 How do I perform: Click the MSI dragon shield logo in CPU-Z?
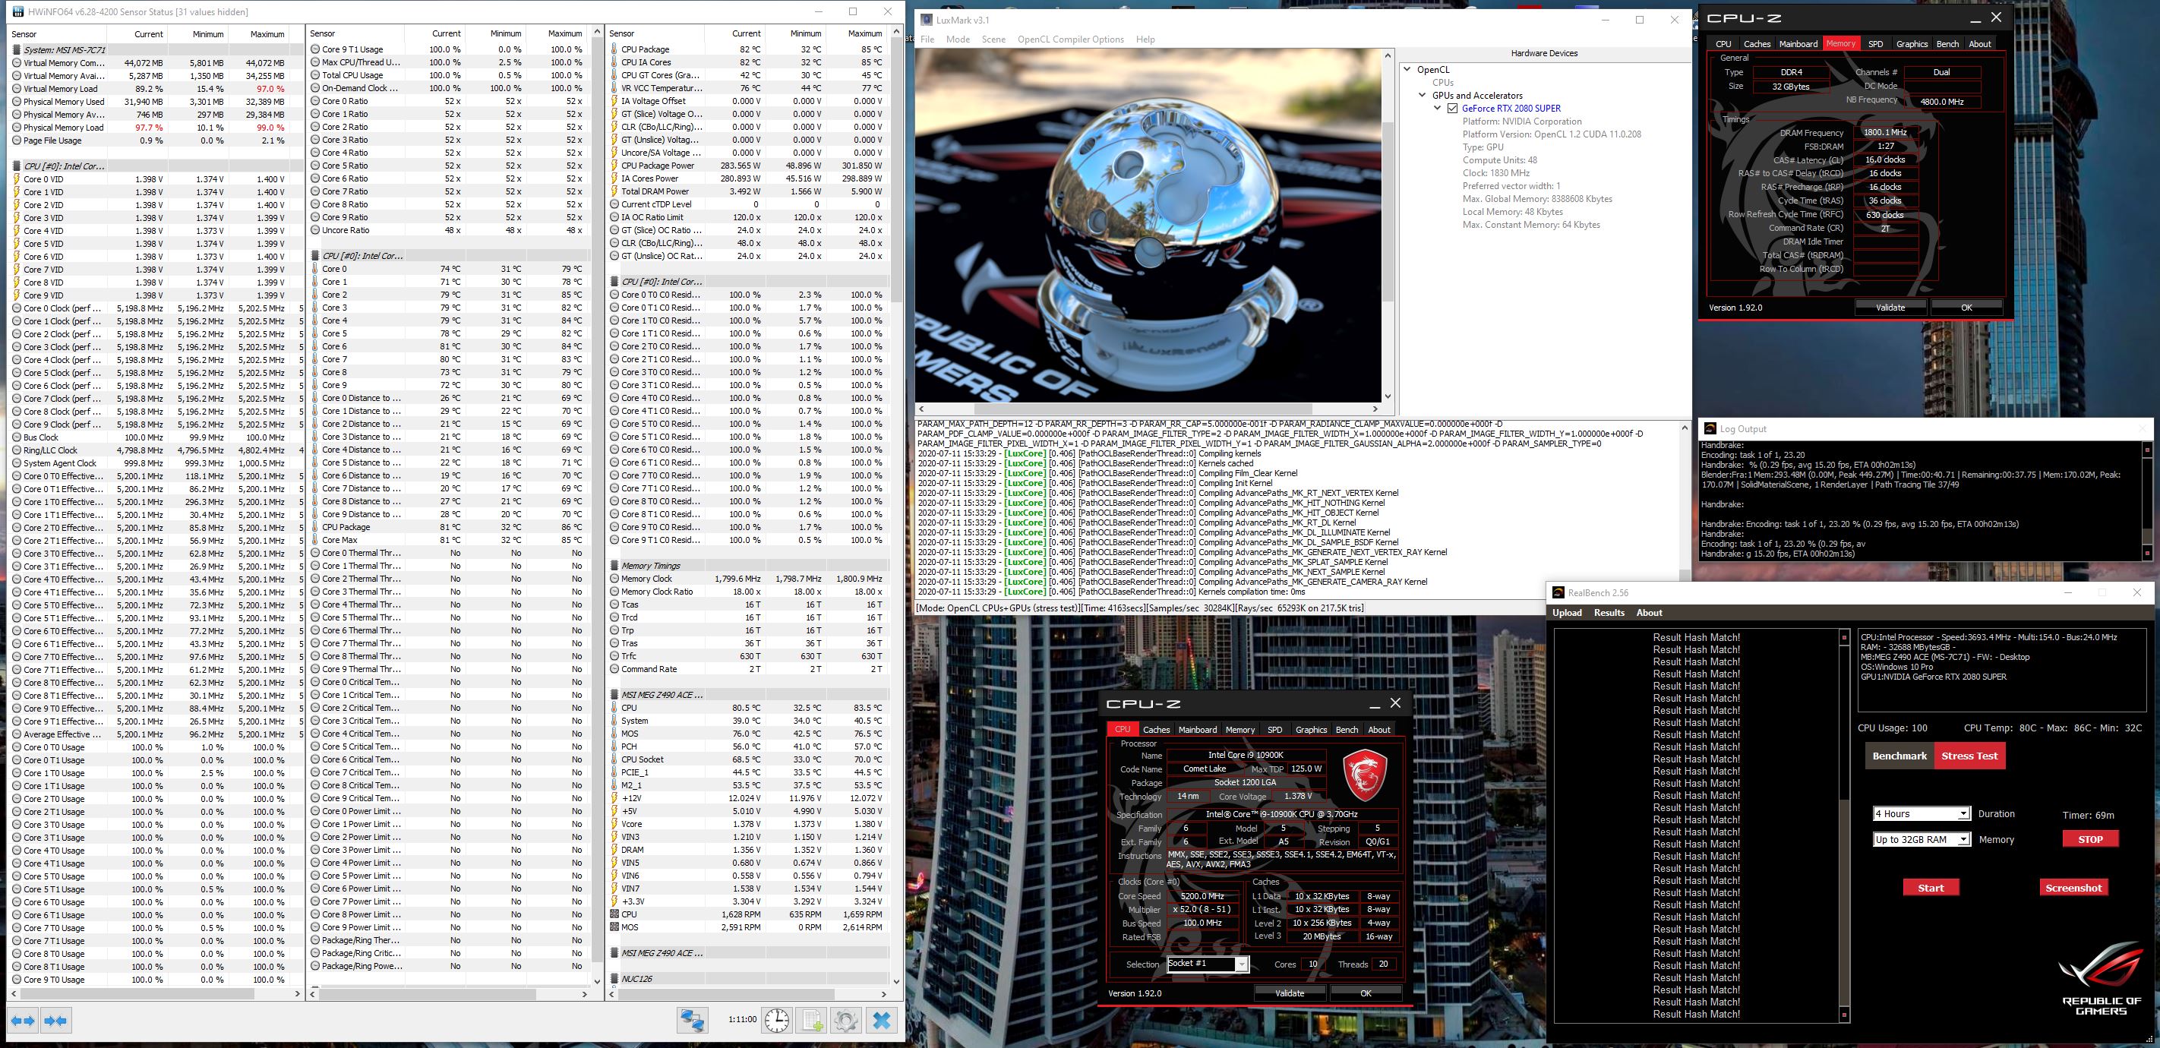pyautogui.click(x=1364, y=775)
